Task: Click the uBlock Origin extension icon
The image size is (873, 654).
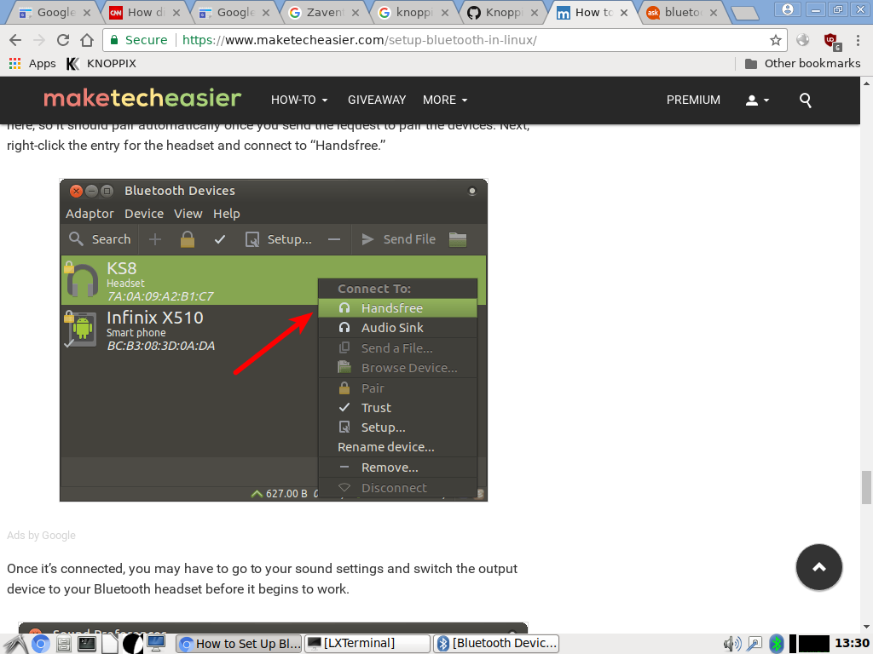Action: (x=831, y=39)
